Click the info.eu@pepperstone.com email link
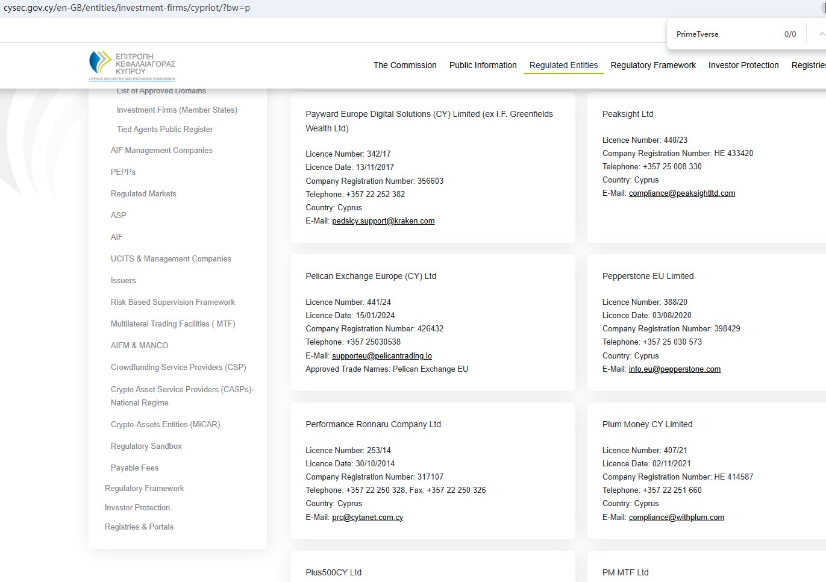Image resolution: width=826 pixels, height=582 pixels. [x=674, y=369]
